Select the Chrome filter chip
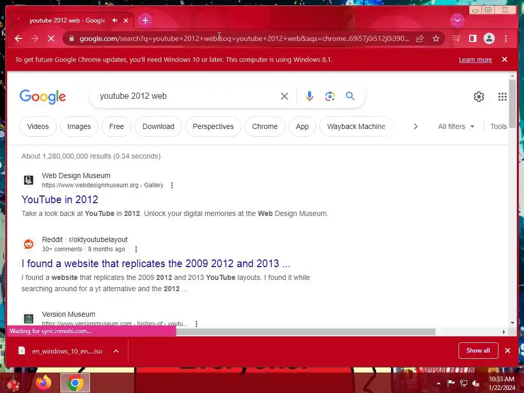Image resolution: width=524 pixels, height=393 pixels. [265, 126]
